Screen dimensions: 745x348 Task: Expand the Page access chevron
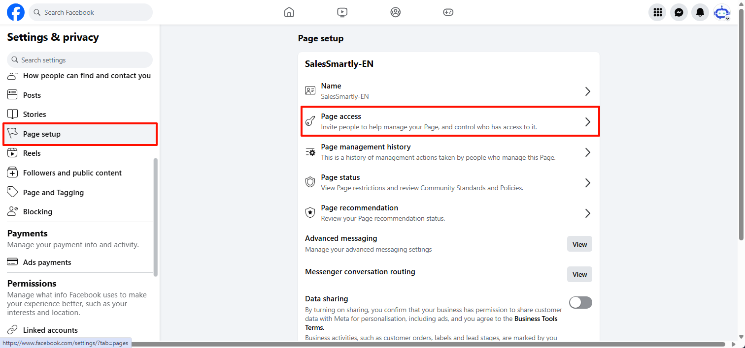click(x=587, y=122)
